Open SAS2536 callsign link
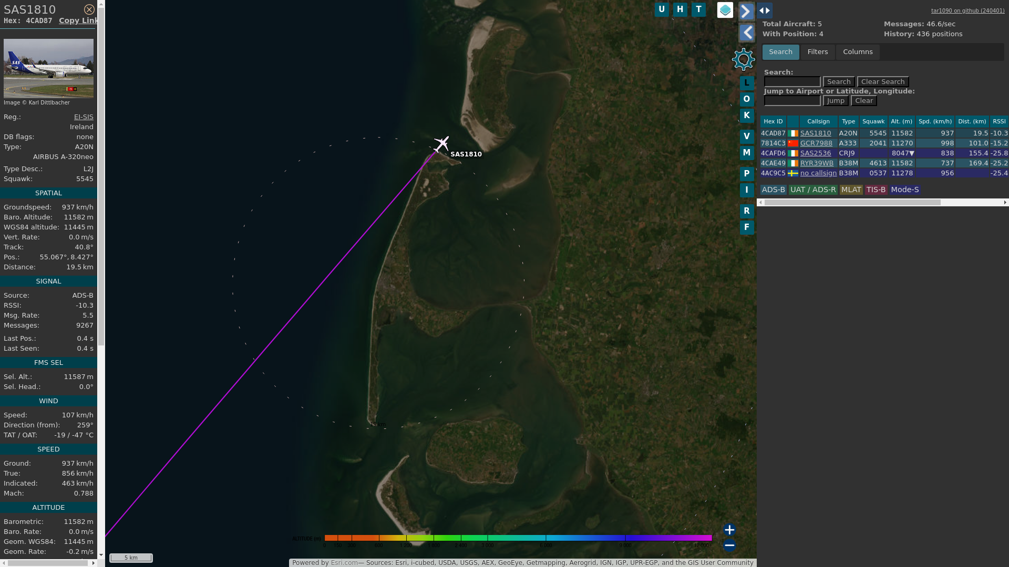Screen dimensions: 1009x567 pyautogui.click(x=816, y=153)
